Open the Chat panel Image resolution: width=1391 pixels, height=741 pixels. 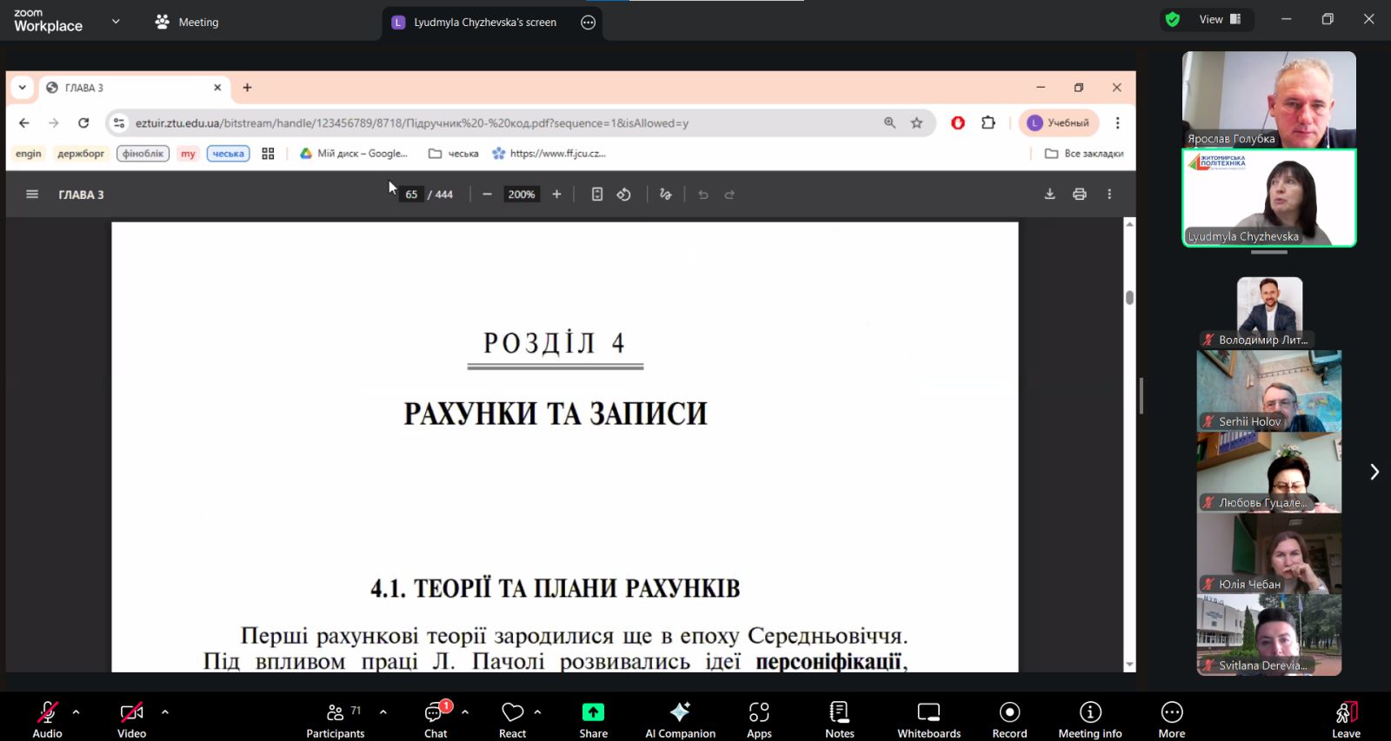click(x=436, y=719)
